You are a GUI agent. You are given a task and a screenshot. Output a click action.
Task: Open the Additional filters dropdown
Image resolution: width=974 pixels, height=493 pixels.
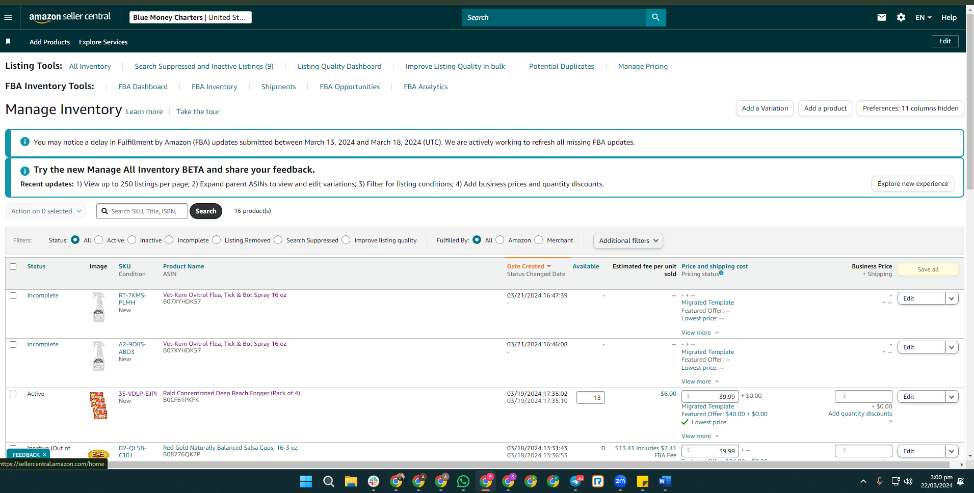point(628,240)
